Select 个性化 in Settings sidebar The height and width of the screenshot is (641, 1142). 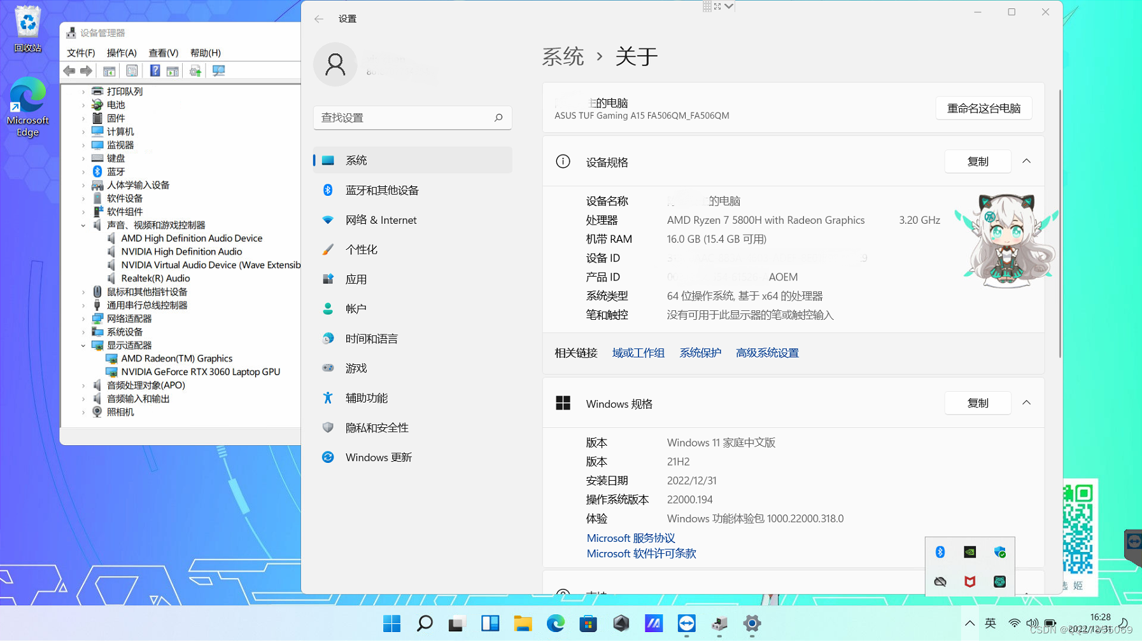click(x=412, y=250)
